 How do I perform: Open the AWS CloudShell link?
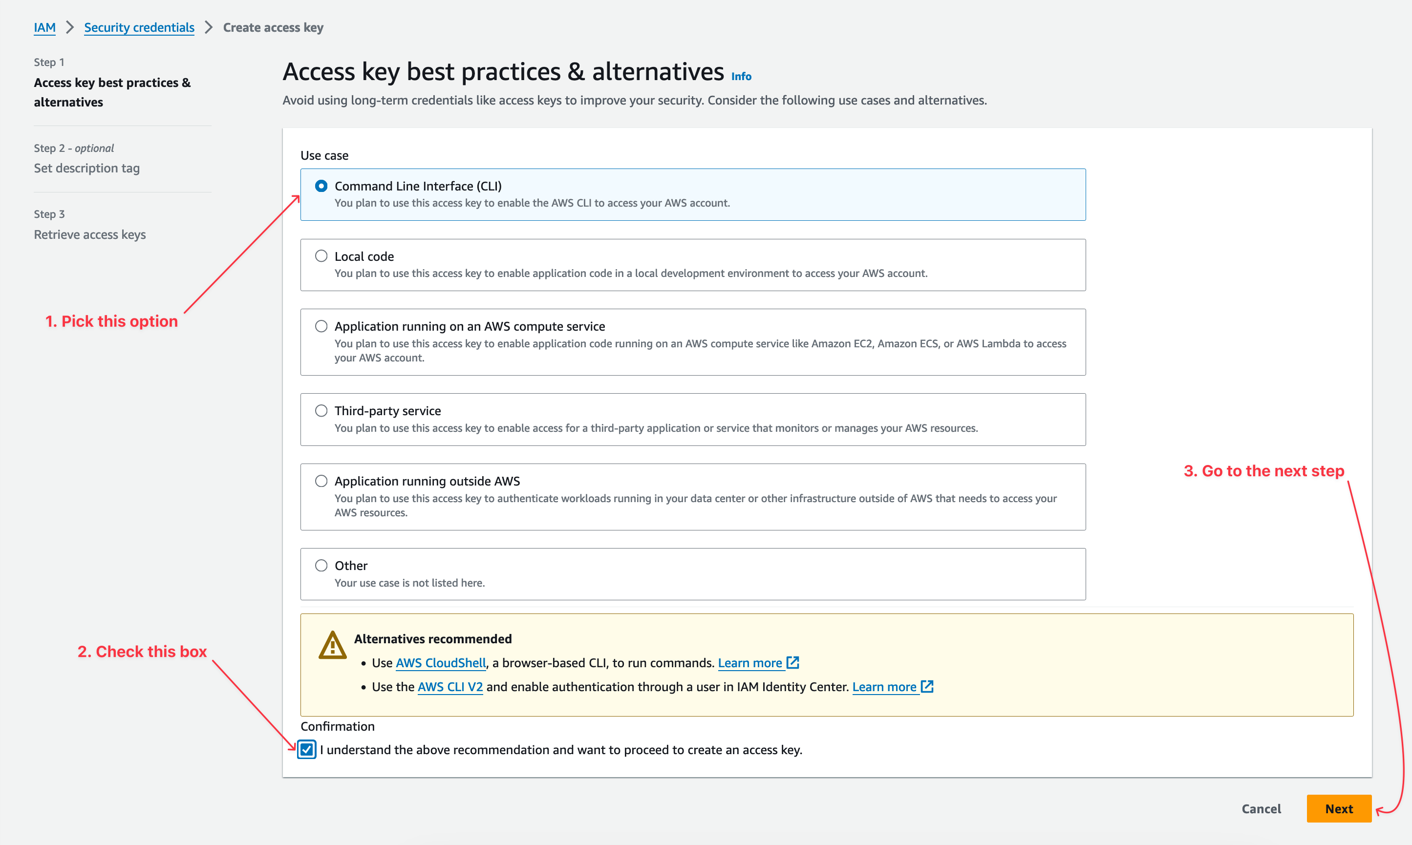point(440,662)
